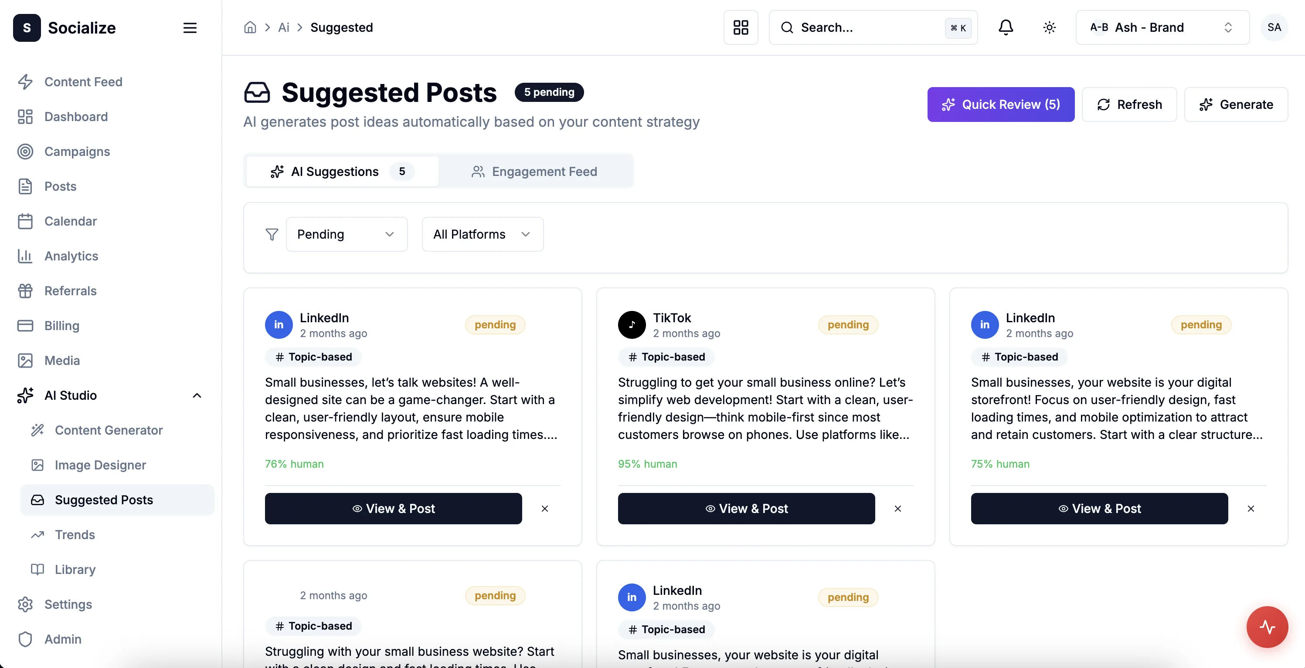1305x668 pixels.
Task: Click the Quick Review (5) button
Action: (1000, 104)
